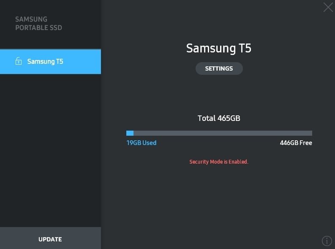This screenshot has height=249, width=335.
Task: Open the SETTINGS button under the drive name
Action: [219, 68]
